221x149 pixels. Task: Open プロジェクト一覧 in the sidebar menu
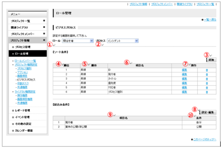tap(28, 21)
